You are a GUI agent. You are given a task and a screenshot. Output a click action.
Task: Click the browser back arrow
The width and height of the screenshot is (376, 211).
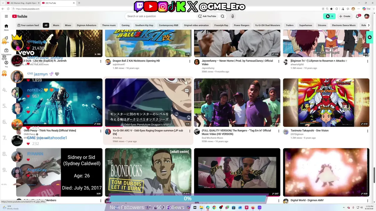(x=3, y=9)
